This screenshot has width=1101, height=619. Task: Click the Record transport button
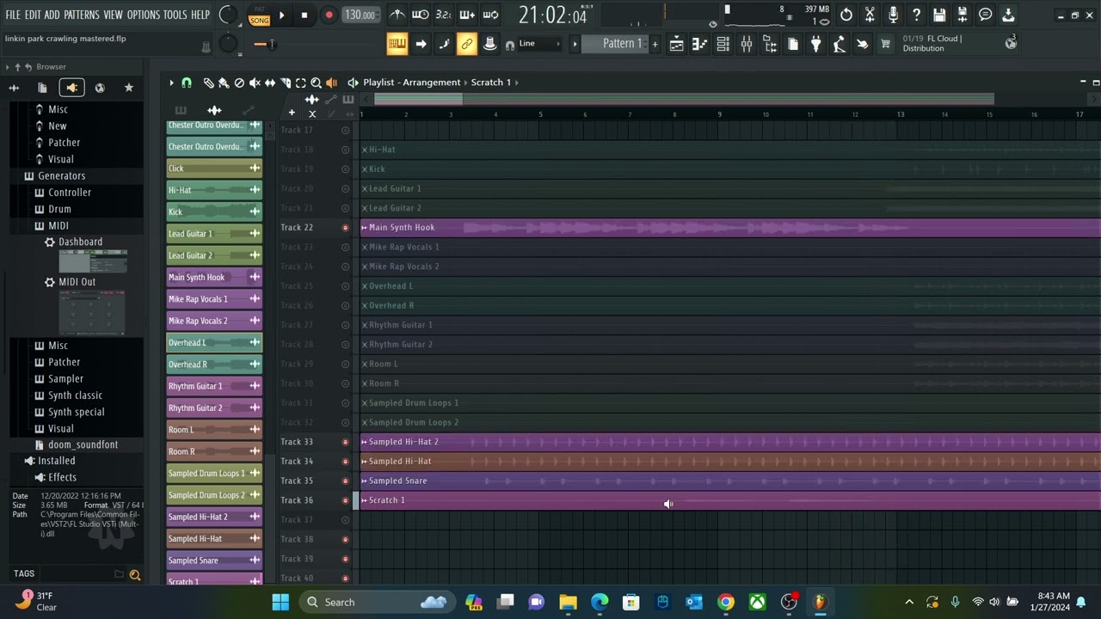tap(329, 15)
